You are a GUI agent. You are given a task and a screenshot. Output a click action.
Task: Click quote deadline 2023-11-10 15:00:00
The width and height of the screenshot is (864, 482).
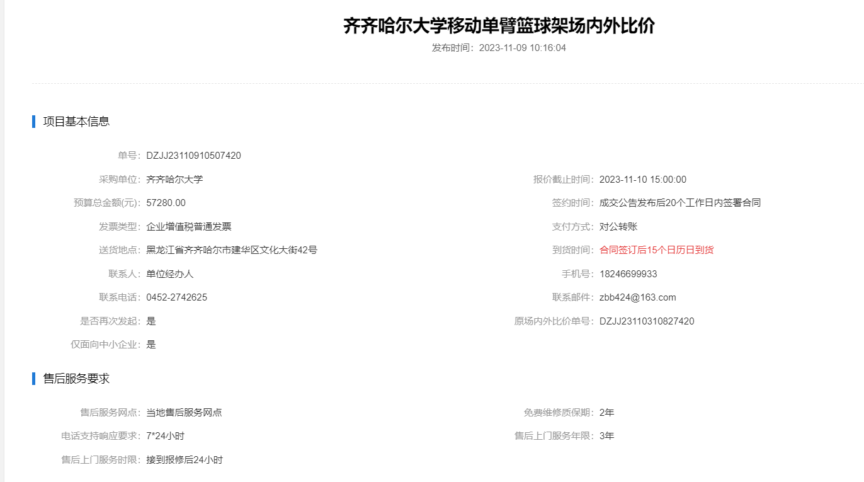pos(642,180)
